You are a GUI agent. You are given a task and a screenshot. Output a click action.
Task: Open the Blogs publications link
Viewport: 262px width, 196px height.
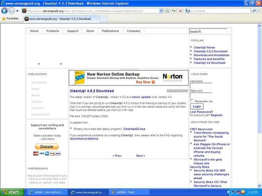pos(35,89)
